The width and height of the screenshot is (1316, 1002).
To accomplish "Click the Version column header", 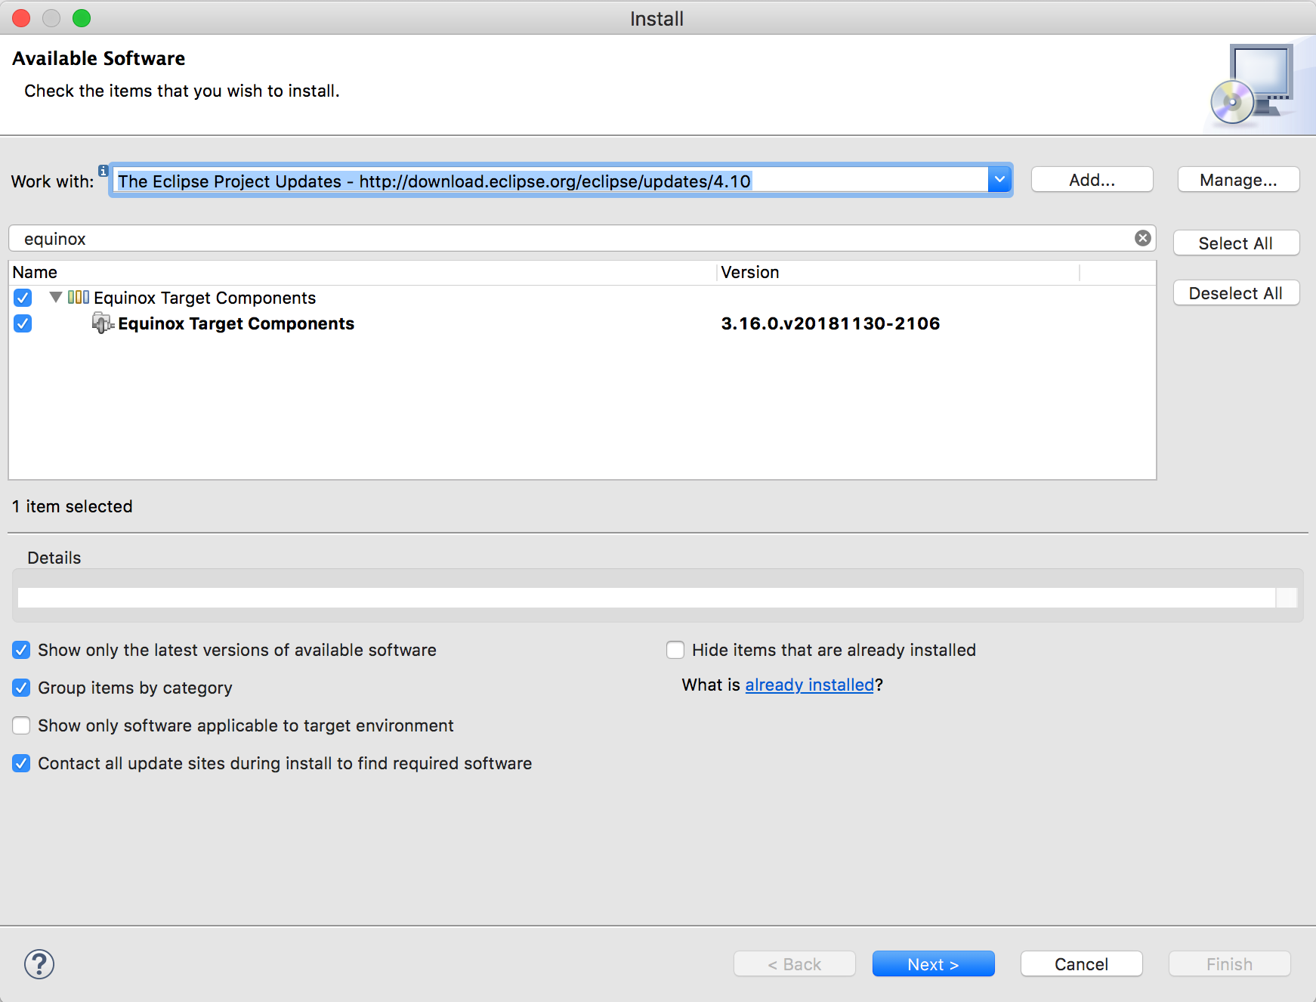I will [898, 272].
